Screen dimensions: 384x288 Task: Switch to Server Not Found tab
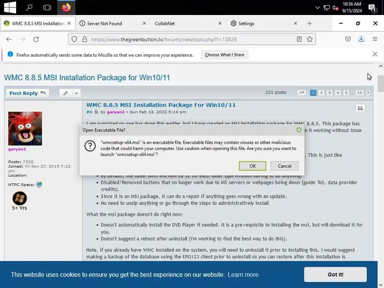(105, 24)
